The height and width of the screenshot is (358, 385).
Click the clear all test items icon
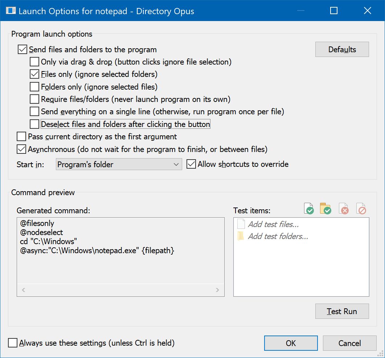point(361,209)
